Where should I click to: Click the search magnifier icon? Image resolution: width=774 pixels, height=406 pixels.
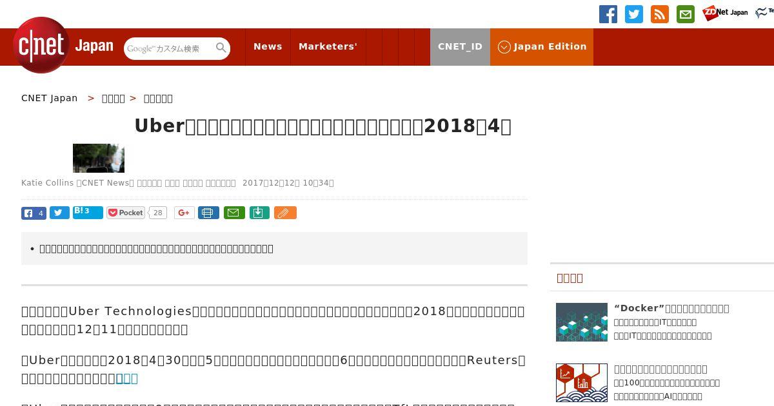(221, 48)
